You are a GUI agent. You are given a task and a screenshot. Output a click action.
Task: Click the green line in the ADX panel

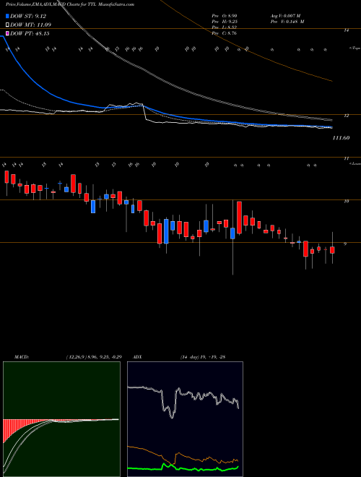click(183, 468)
